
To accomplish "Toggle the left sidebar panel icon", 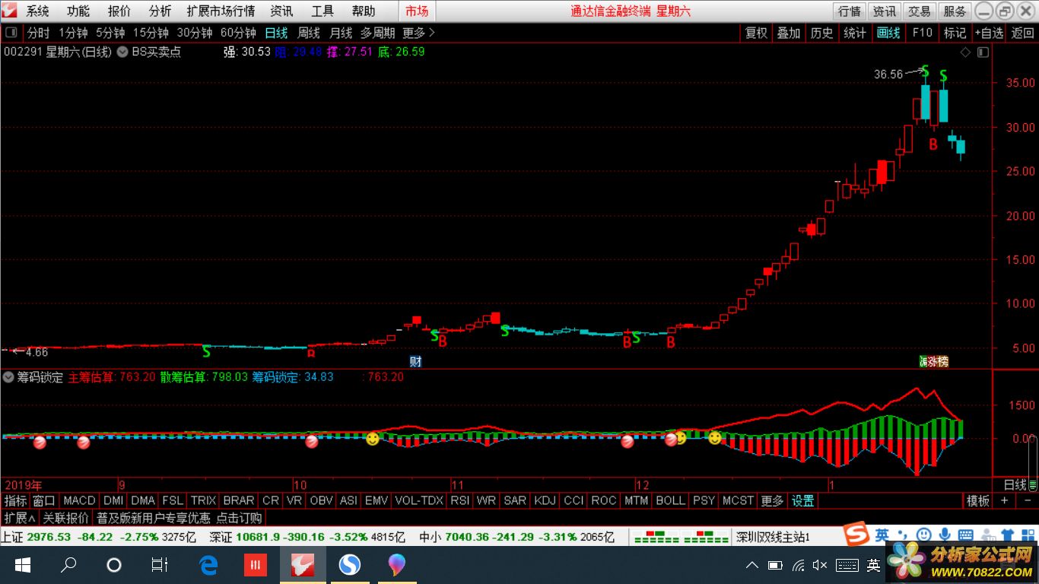I will [11, 33].
